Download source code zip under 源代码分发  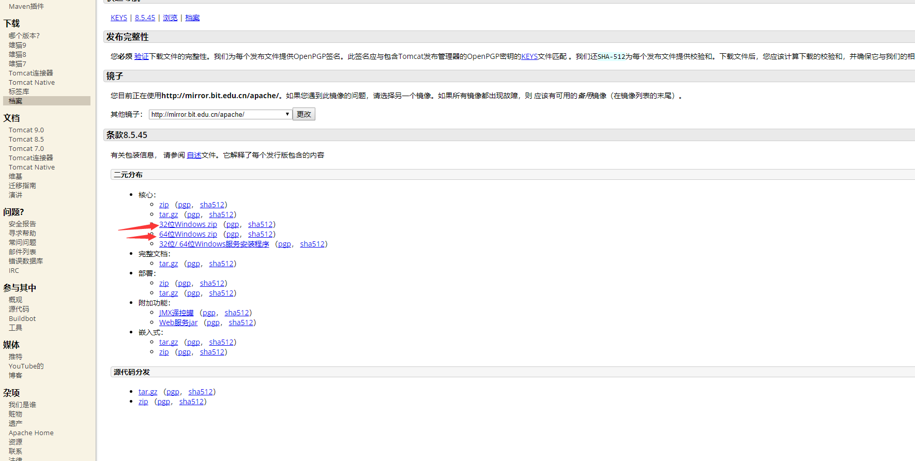coord(143,402)
